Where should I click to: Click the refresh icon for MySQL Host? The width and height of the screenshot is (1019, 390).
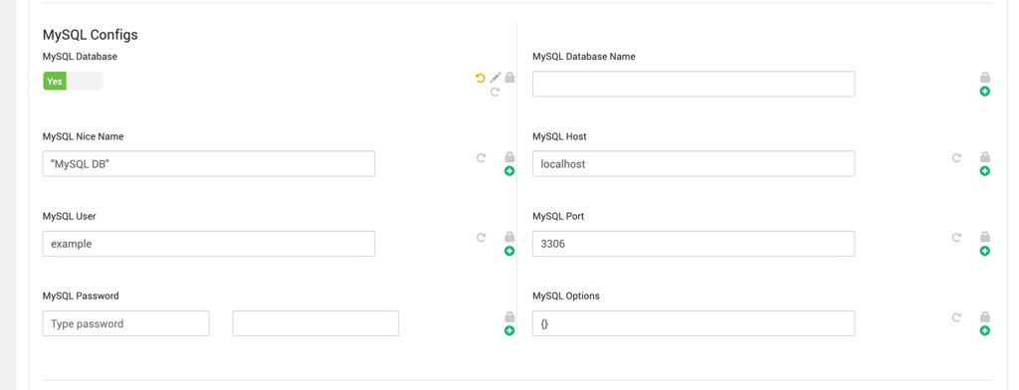coord(956,157)
